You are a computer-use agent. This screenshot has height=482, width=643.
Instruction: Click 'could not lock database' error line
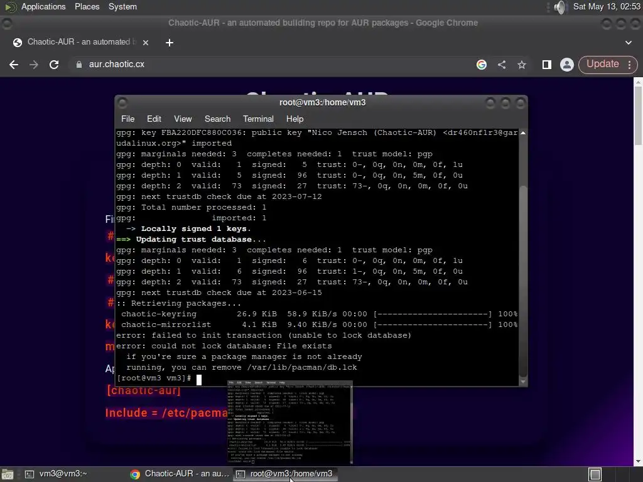224,346
